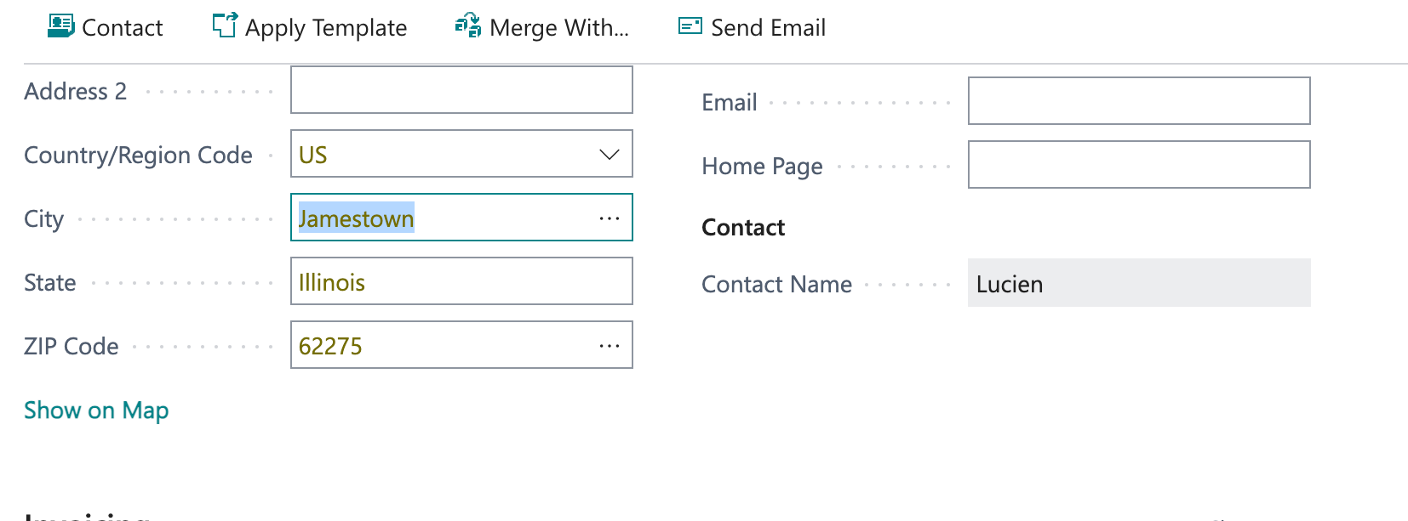Click inside the Home Page field
1408x521 pixels.
click(x=1138, y=164)
